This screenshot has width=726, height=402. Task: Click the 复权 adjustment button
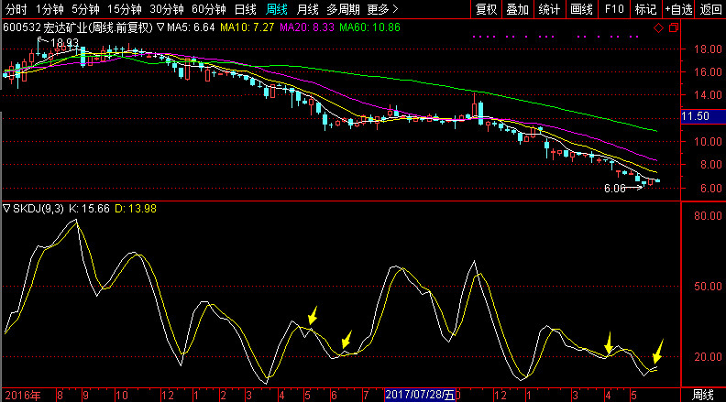[x=486, y=9]
